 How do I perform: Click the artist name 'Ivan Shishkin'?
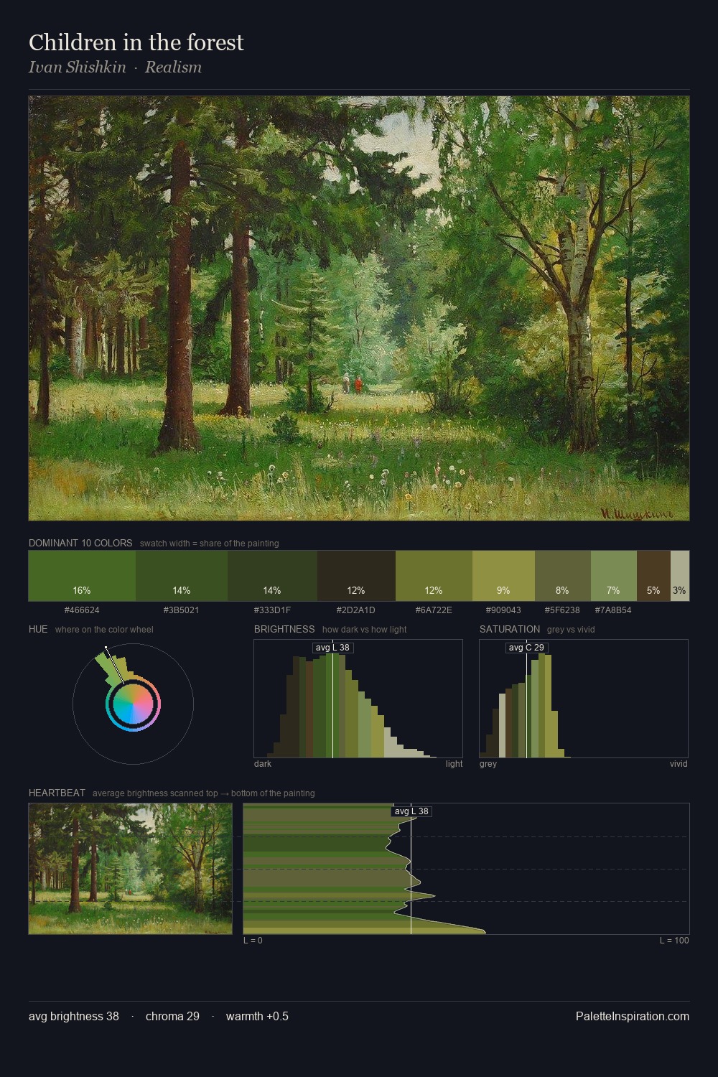77,67
